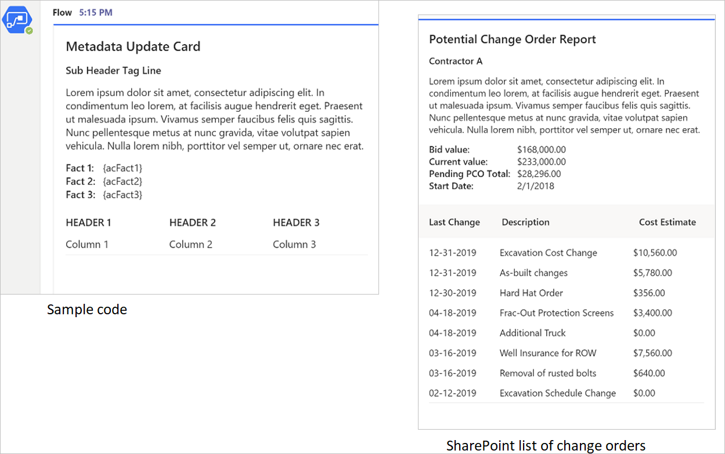Screen dimensions: 725x454
Task: Click the 12-30-2019 date cell
Action: pyautogui.click(x=453, y=293)
